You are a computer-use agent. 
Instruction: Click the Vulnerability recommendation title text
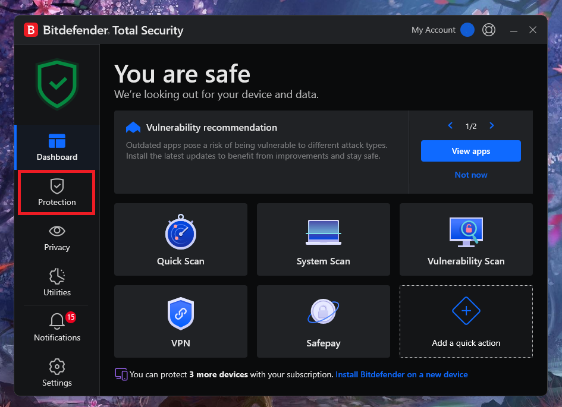[x=212, y=127]
